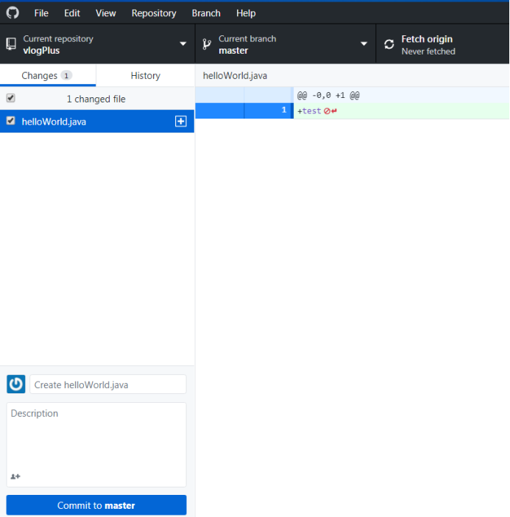Click Fetch origin button
Viewport: 510px width, 517px height.
(442, 44)
